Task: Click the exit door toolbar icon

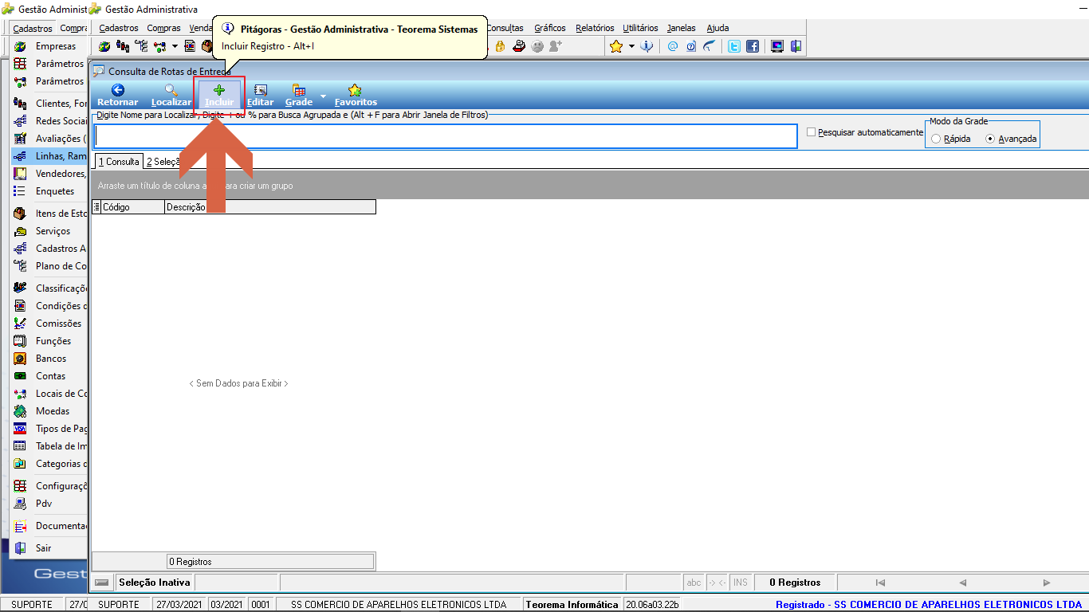Action: (796, 46)
